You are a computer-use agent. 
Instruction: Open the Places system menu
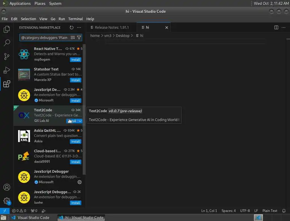[40, 3]
